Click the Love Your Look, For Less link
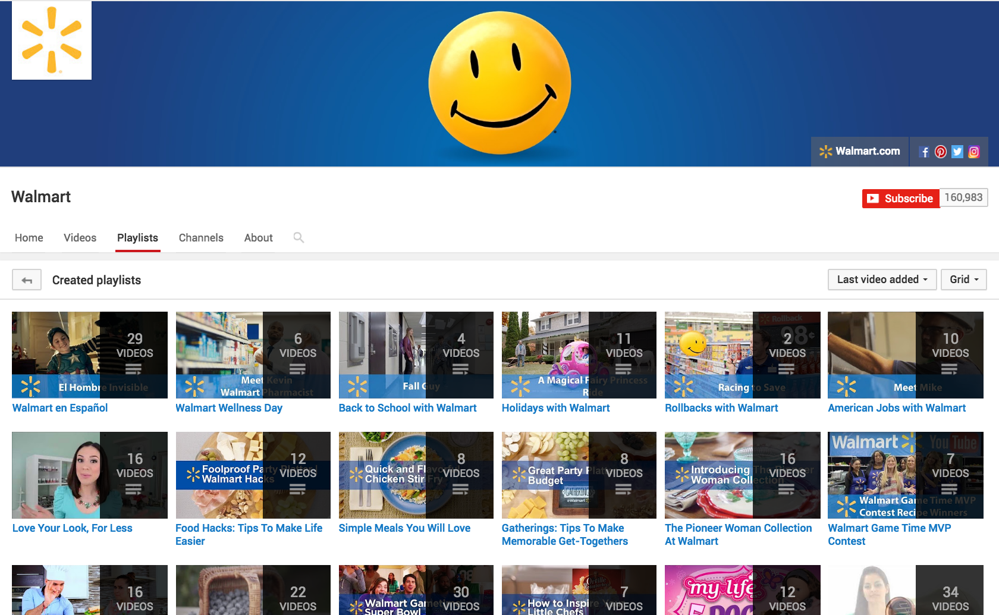 [x=73, y=528]
